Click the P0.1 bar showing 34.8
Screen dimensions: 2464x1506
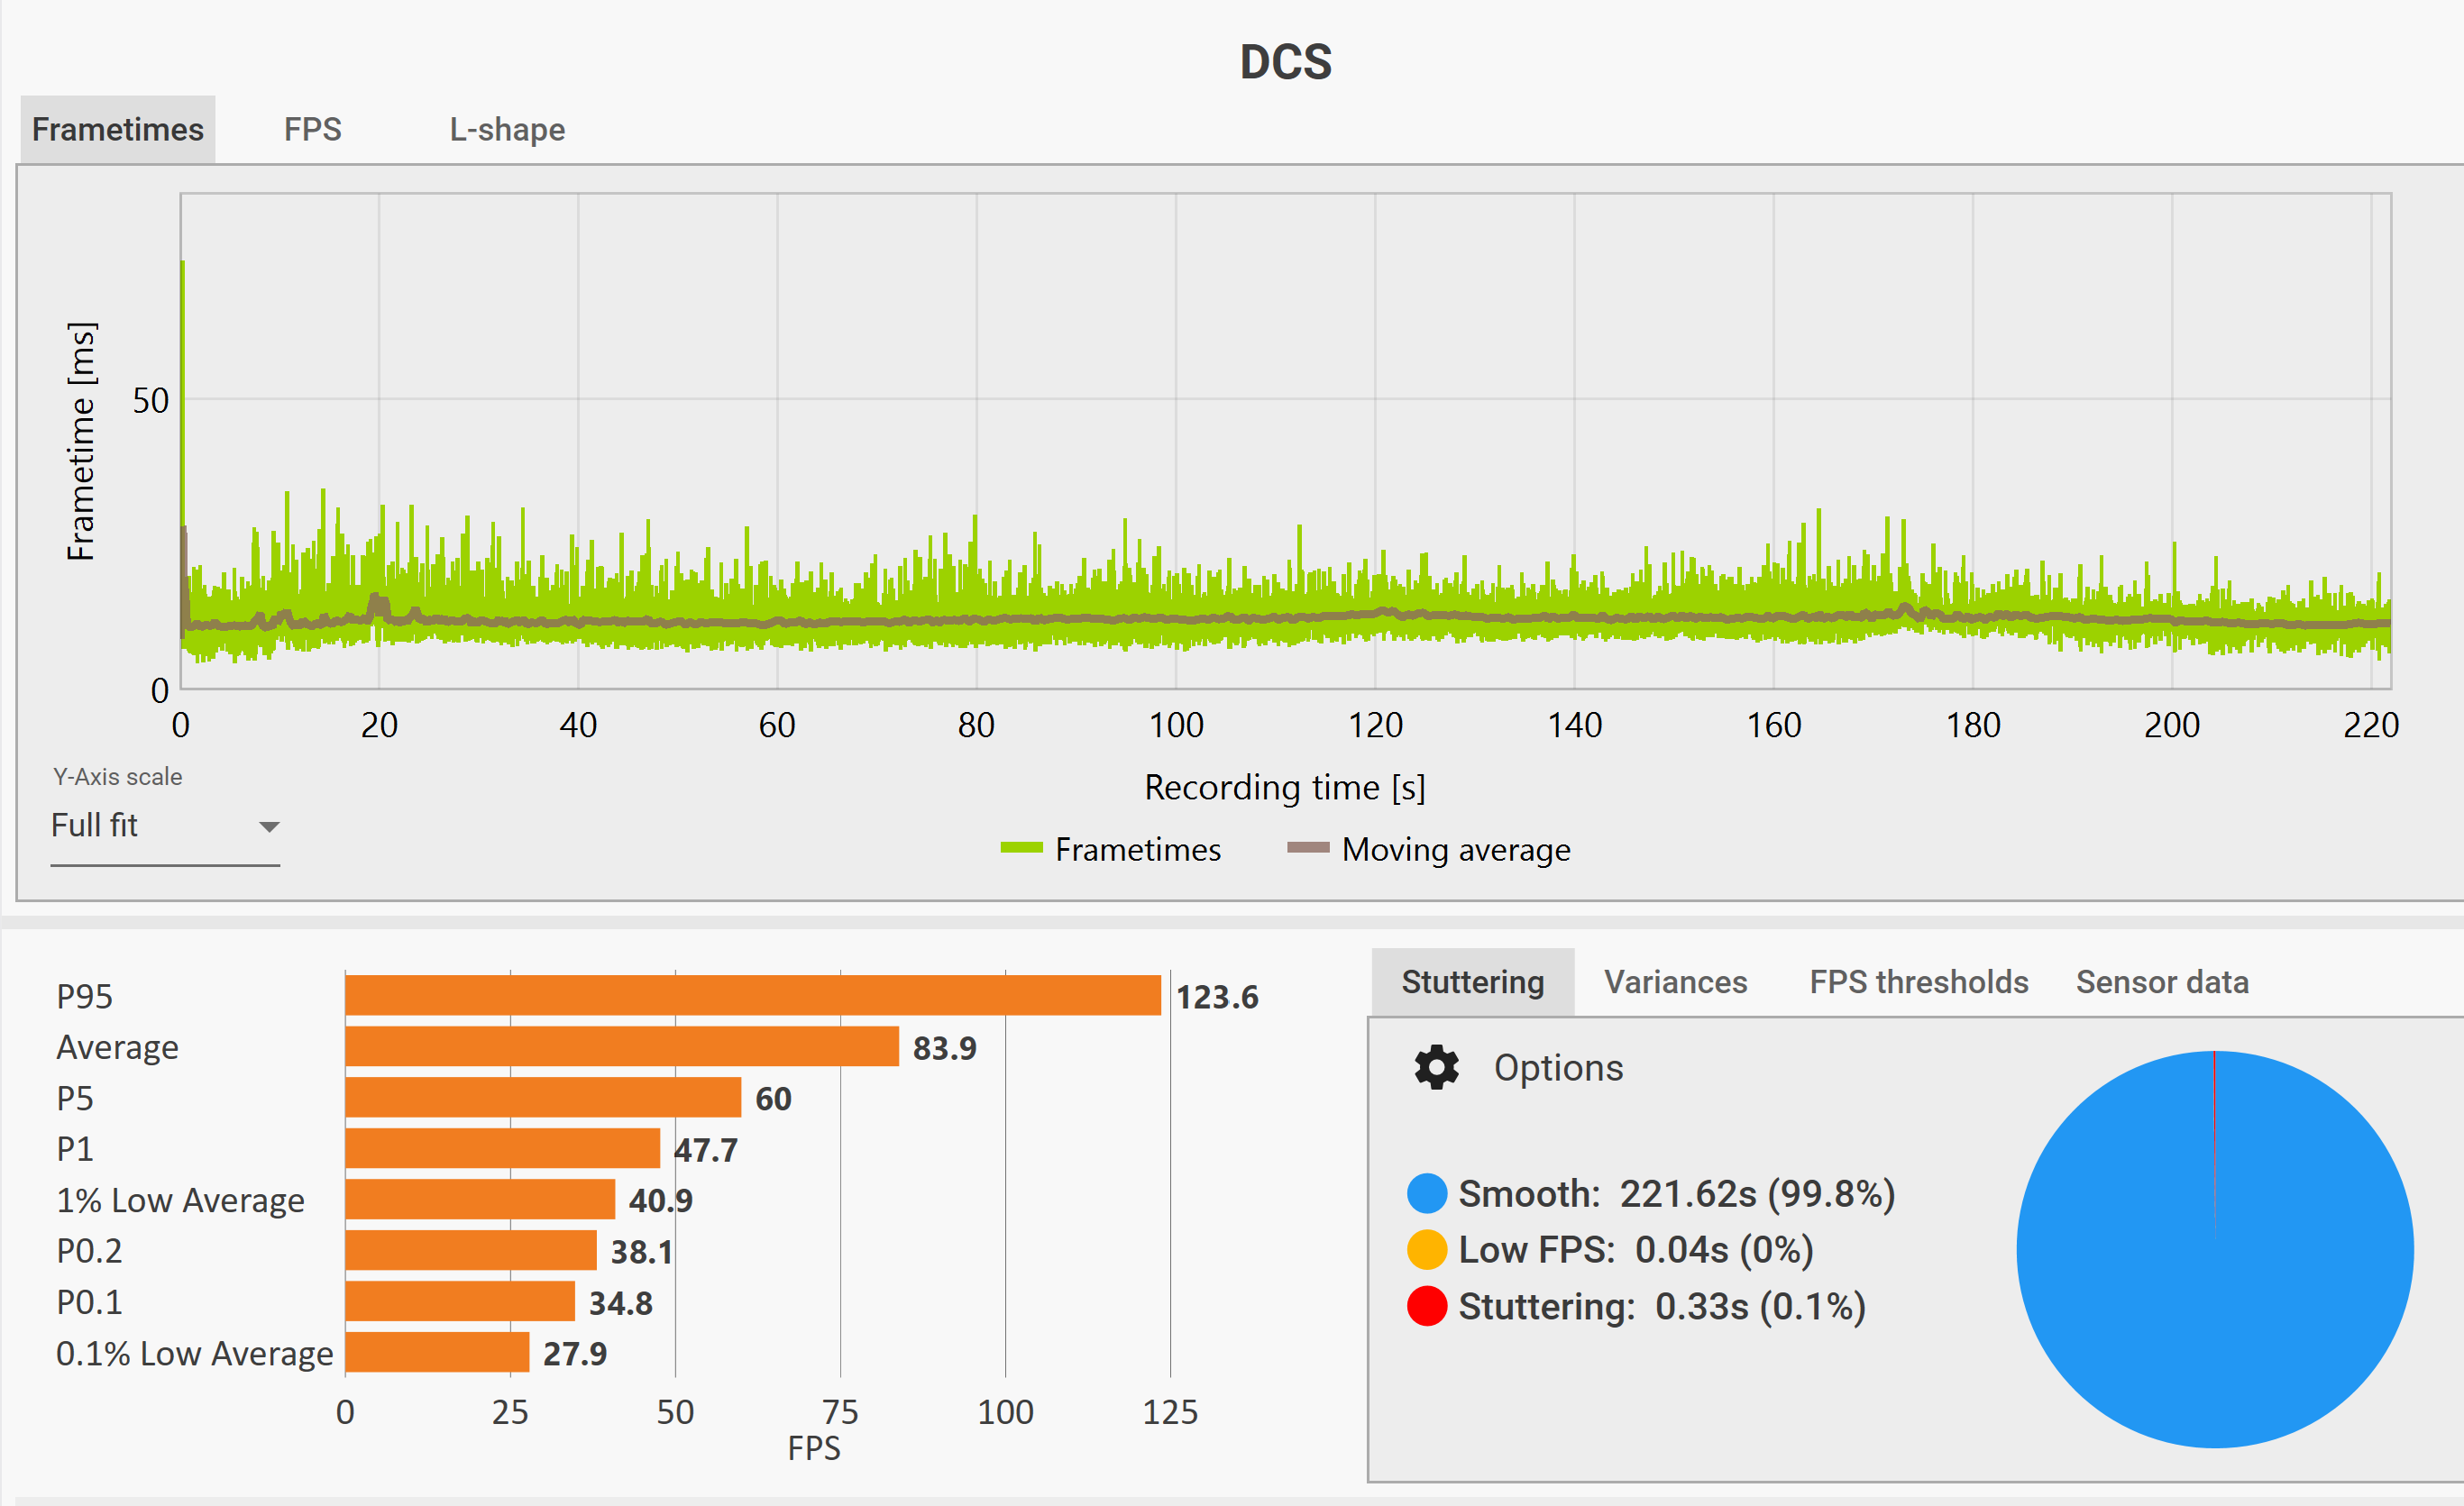460,1301
